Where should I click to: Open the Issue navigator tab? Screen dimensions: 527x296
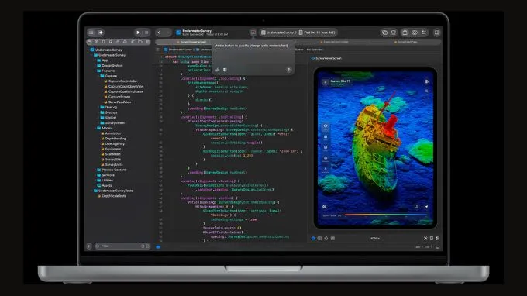(118, 42)
